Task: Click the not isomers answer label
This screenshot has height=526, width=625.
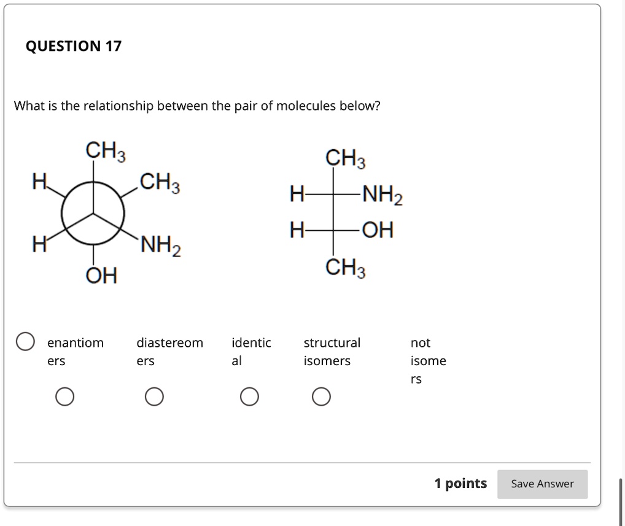Action: [427, 360]
